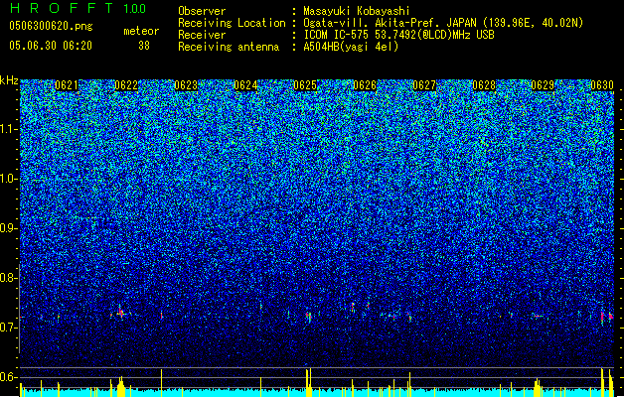Click the 0630 time marker
Viewport: 625px width, 397px height.
[602, 85]
